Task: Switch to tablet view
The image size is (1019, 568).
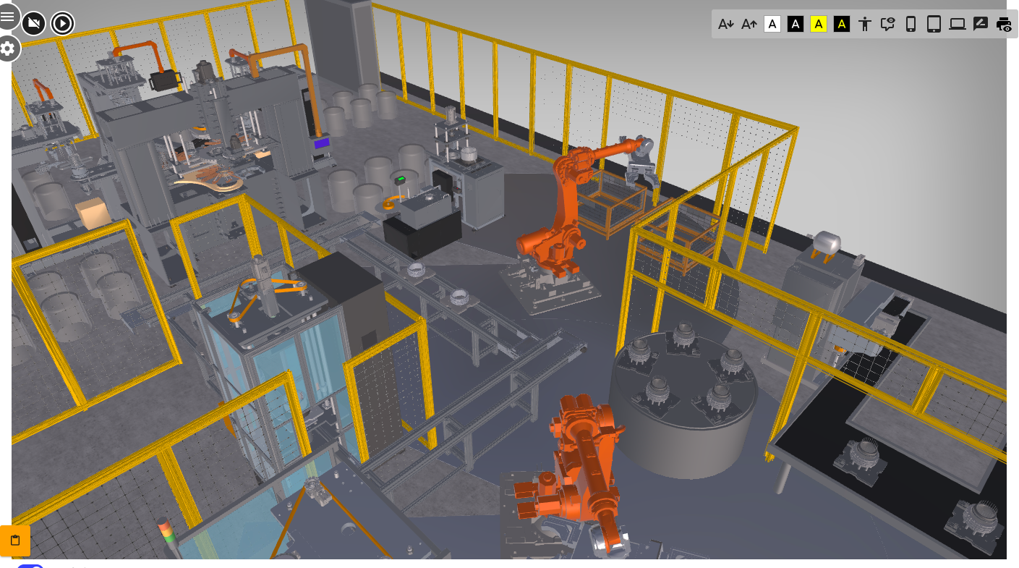Action: click(934, 24)
